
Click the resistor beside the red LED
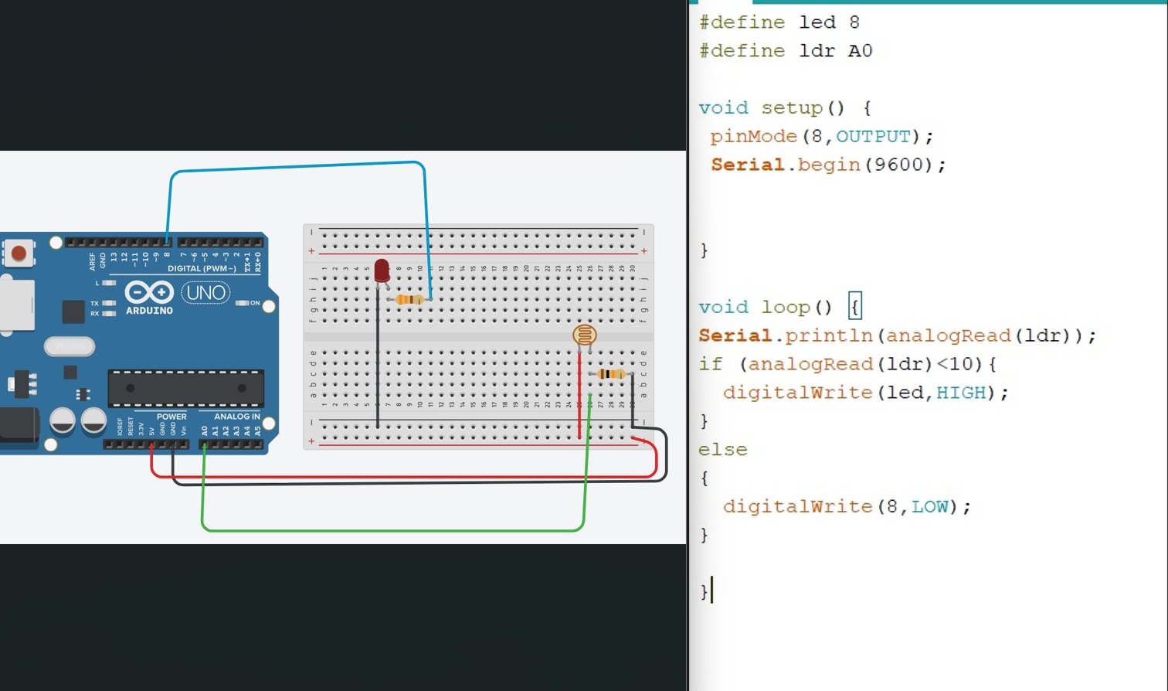pyautogui.click(x=409, y=299)
